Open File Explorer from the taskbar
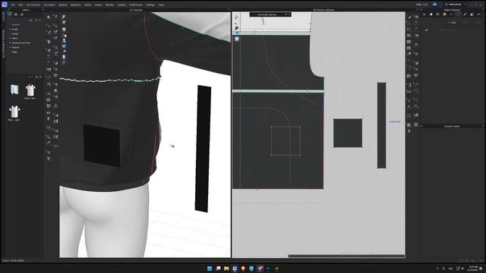Viewport: 486px width, 273px height. click(x=226, y=268)
